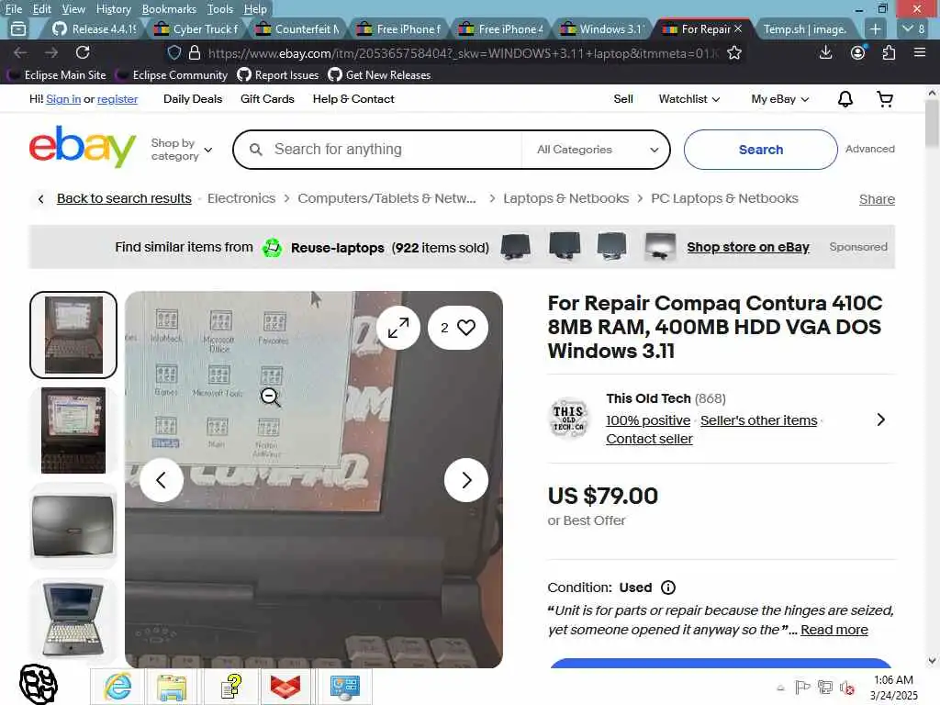Expand the My eBay dropdown

[779, 99]
